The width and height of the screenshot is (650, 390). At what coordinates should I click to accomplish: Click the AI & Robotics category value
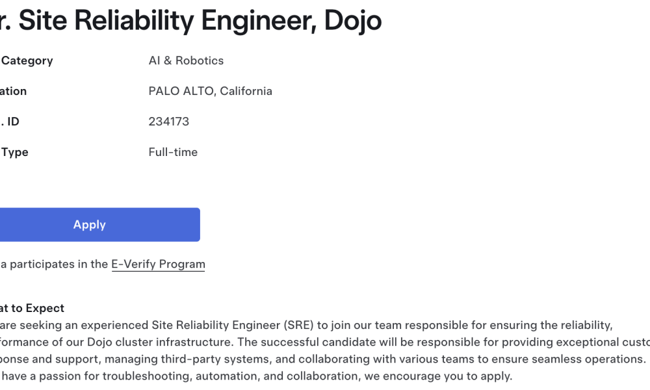[x=186, y=60]
